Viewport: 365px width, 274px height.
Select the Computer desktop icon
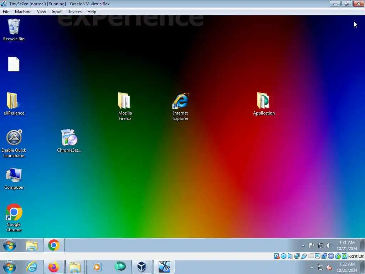click(x=14, y=178)
